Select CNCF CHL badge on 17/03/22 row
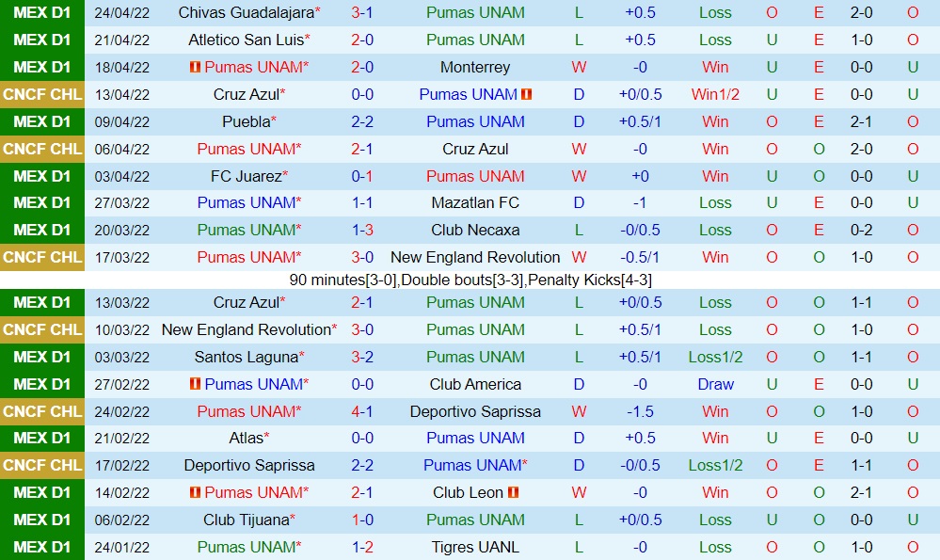Screen dimensions: 940x560 [x=42, y=257]
